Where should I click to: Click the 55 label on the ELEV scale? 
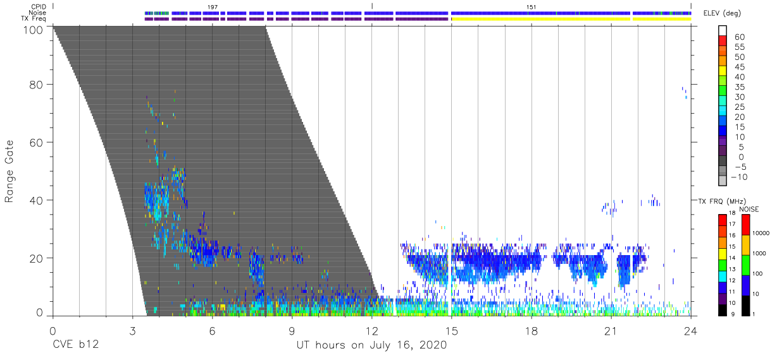[739, 47]
